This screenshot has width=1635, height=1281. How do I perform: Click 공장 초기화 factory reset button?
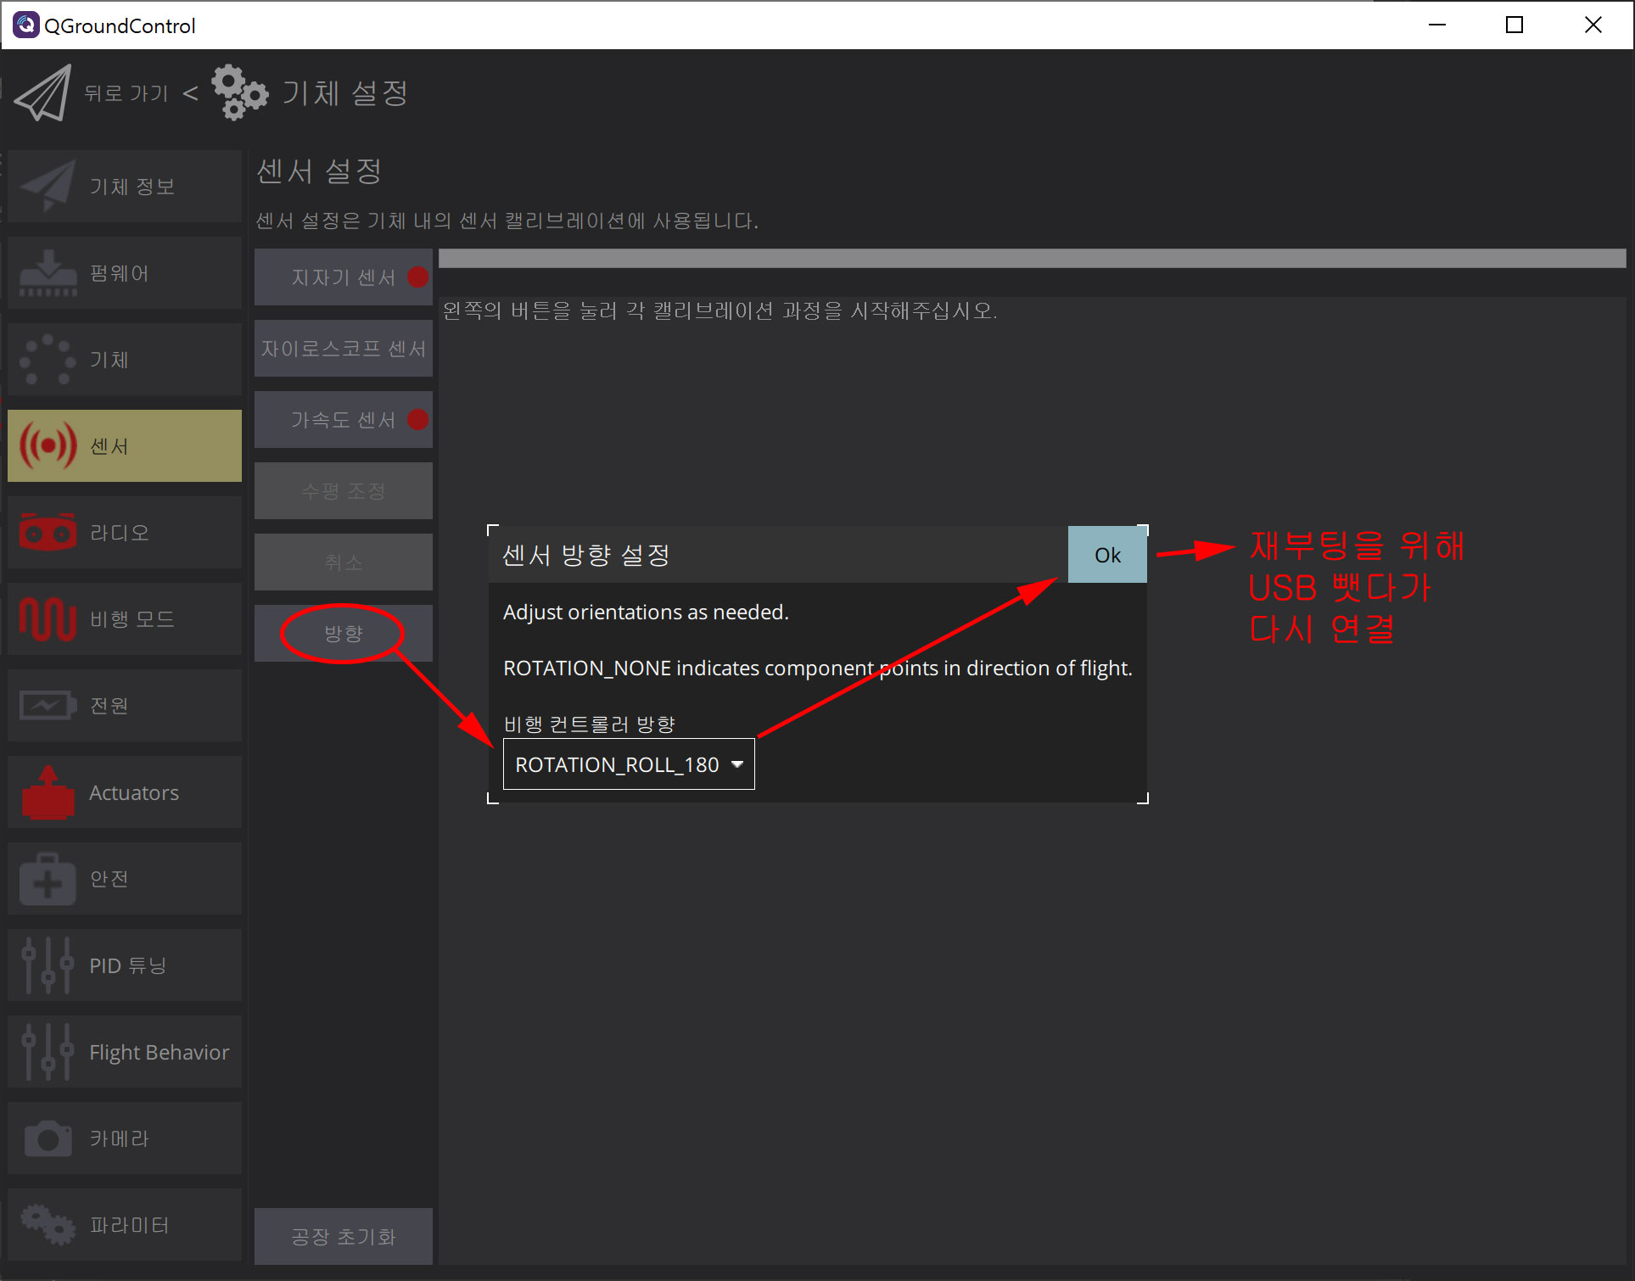pyautogui.click(x=343, y=1237)
